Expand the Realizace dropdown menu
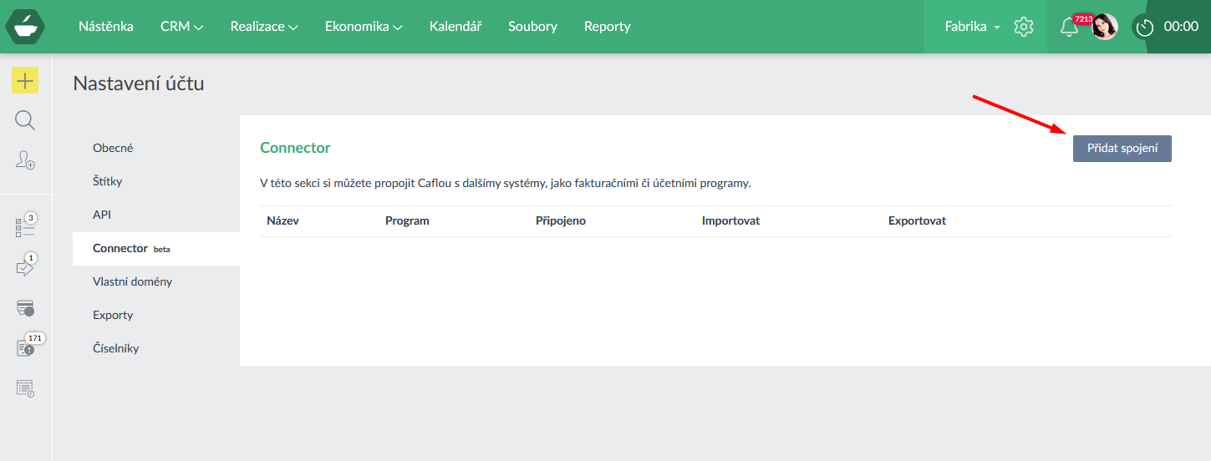The image size is (1211, 461). (264, 27)
